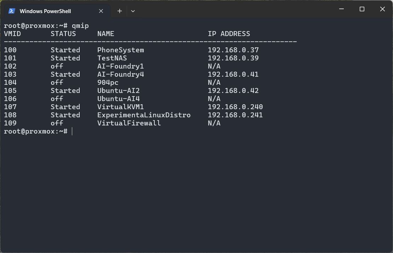Click the PowerShell icon in the tab
Image resolution: width=393 pixels, height=253 pixels.
click(12, 11)
